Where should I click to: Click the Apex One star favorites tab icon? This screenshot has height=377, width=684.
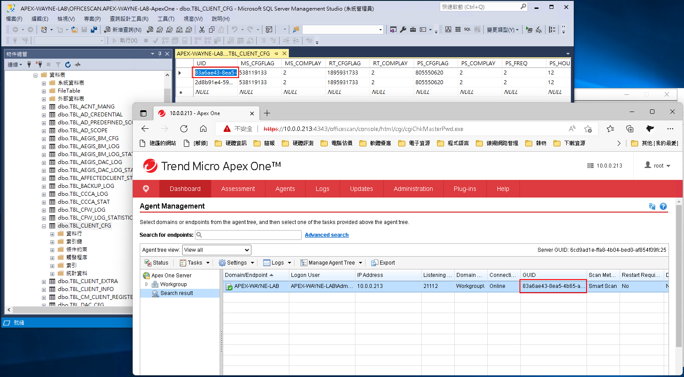pos(146,189)
